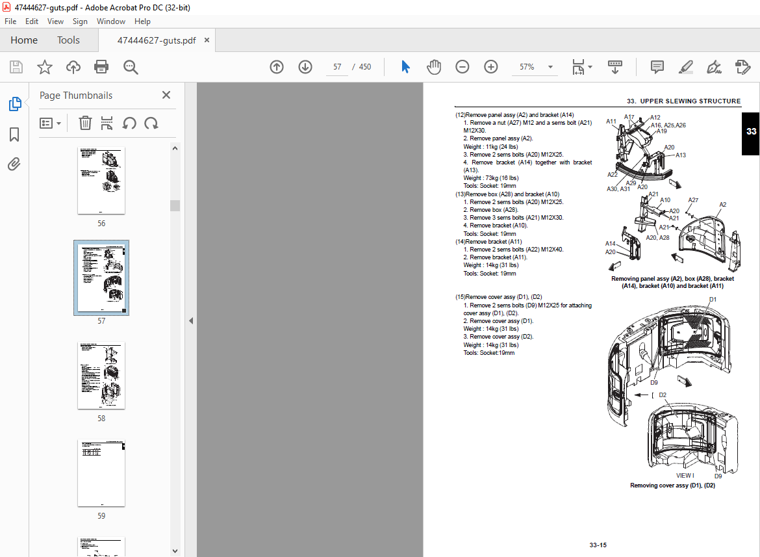760x557 pixels.
Task: Click the thumbnails scrollbar handle
Action: [x=175, y=205]
